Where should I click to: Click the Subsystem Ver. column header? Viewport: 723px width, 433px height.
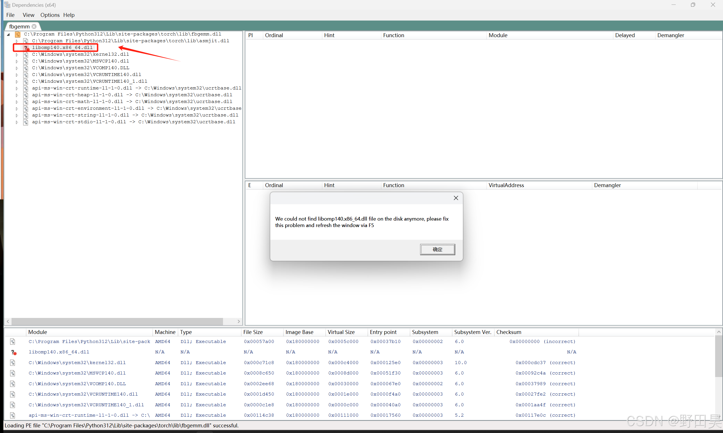[473, 332]
